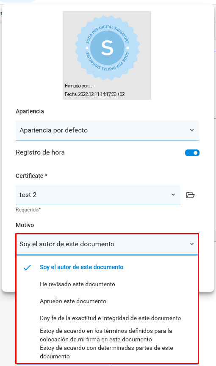Collapse the Motivo dropdown via its arrow
The image size is (216, 366).
click(192, 244)
